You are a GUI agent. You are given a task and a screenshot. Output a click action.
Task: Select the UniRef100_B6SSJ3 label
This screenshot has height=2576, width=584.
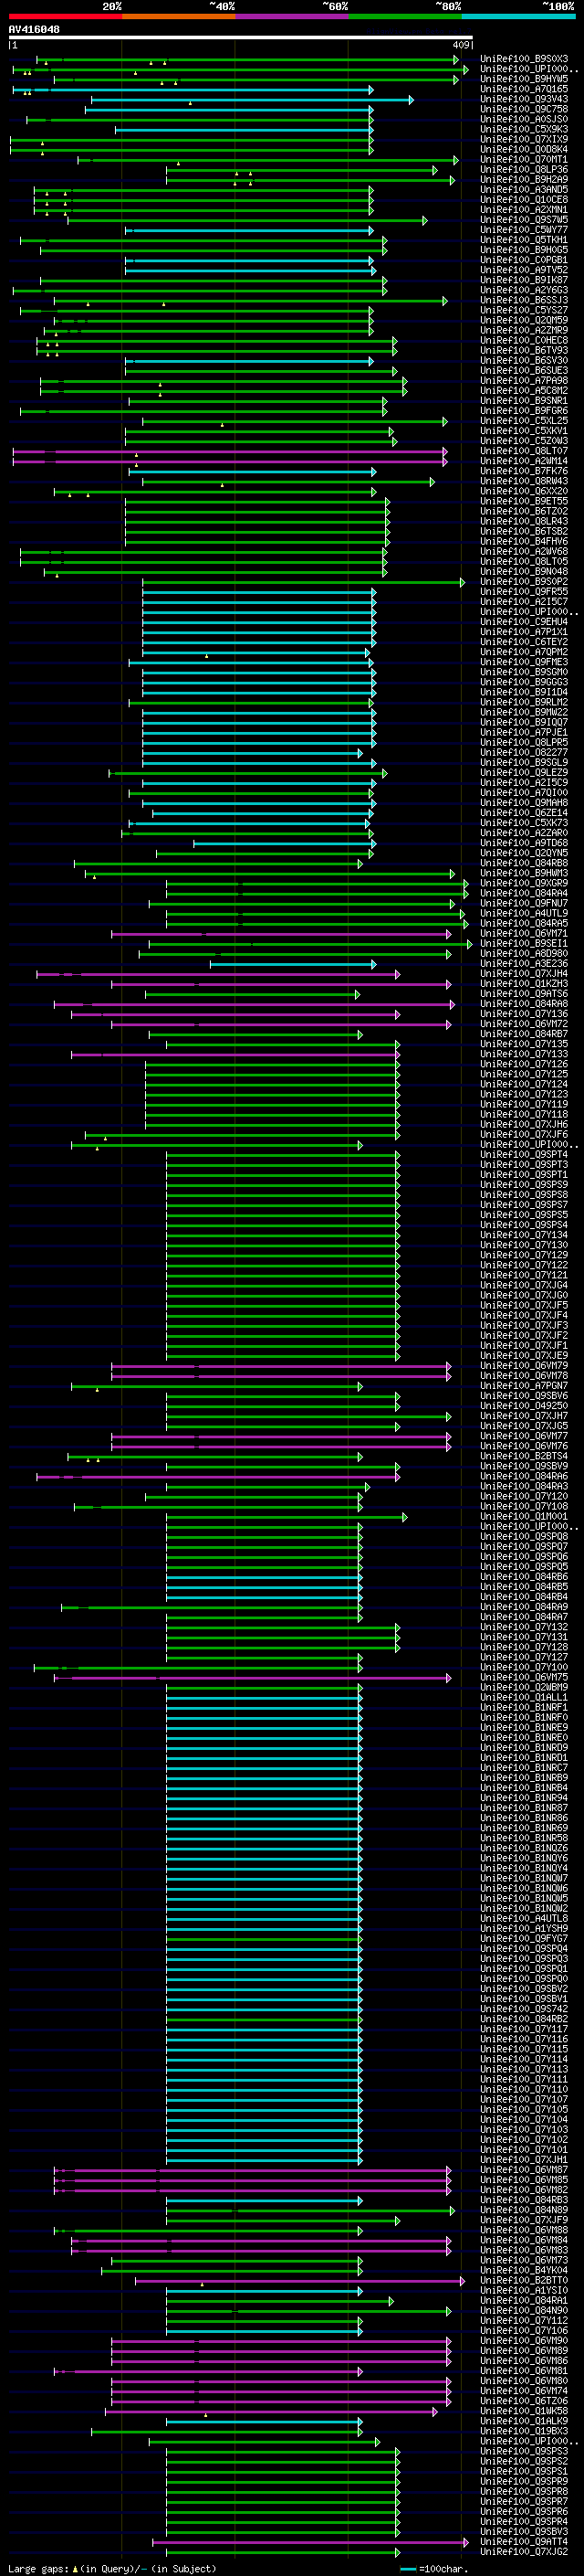pos(524,300)
